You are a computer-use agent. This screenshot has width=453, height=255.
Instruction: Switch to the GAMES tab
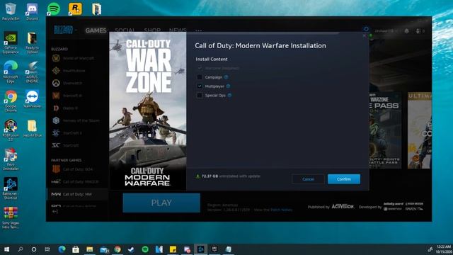coord(96,30)
